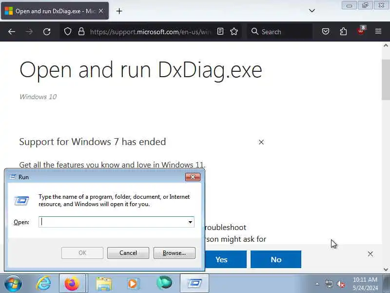This screenshot has height=293, width=390.
Task: Toggle reader view icon in address bar
Action: tap(220, 31)
